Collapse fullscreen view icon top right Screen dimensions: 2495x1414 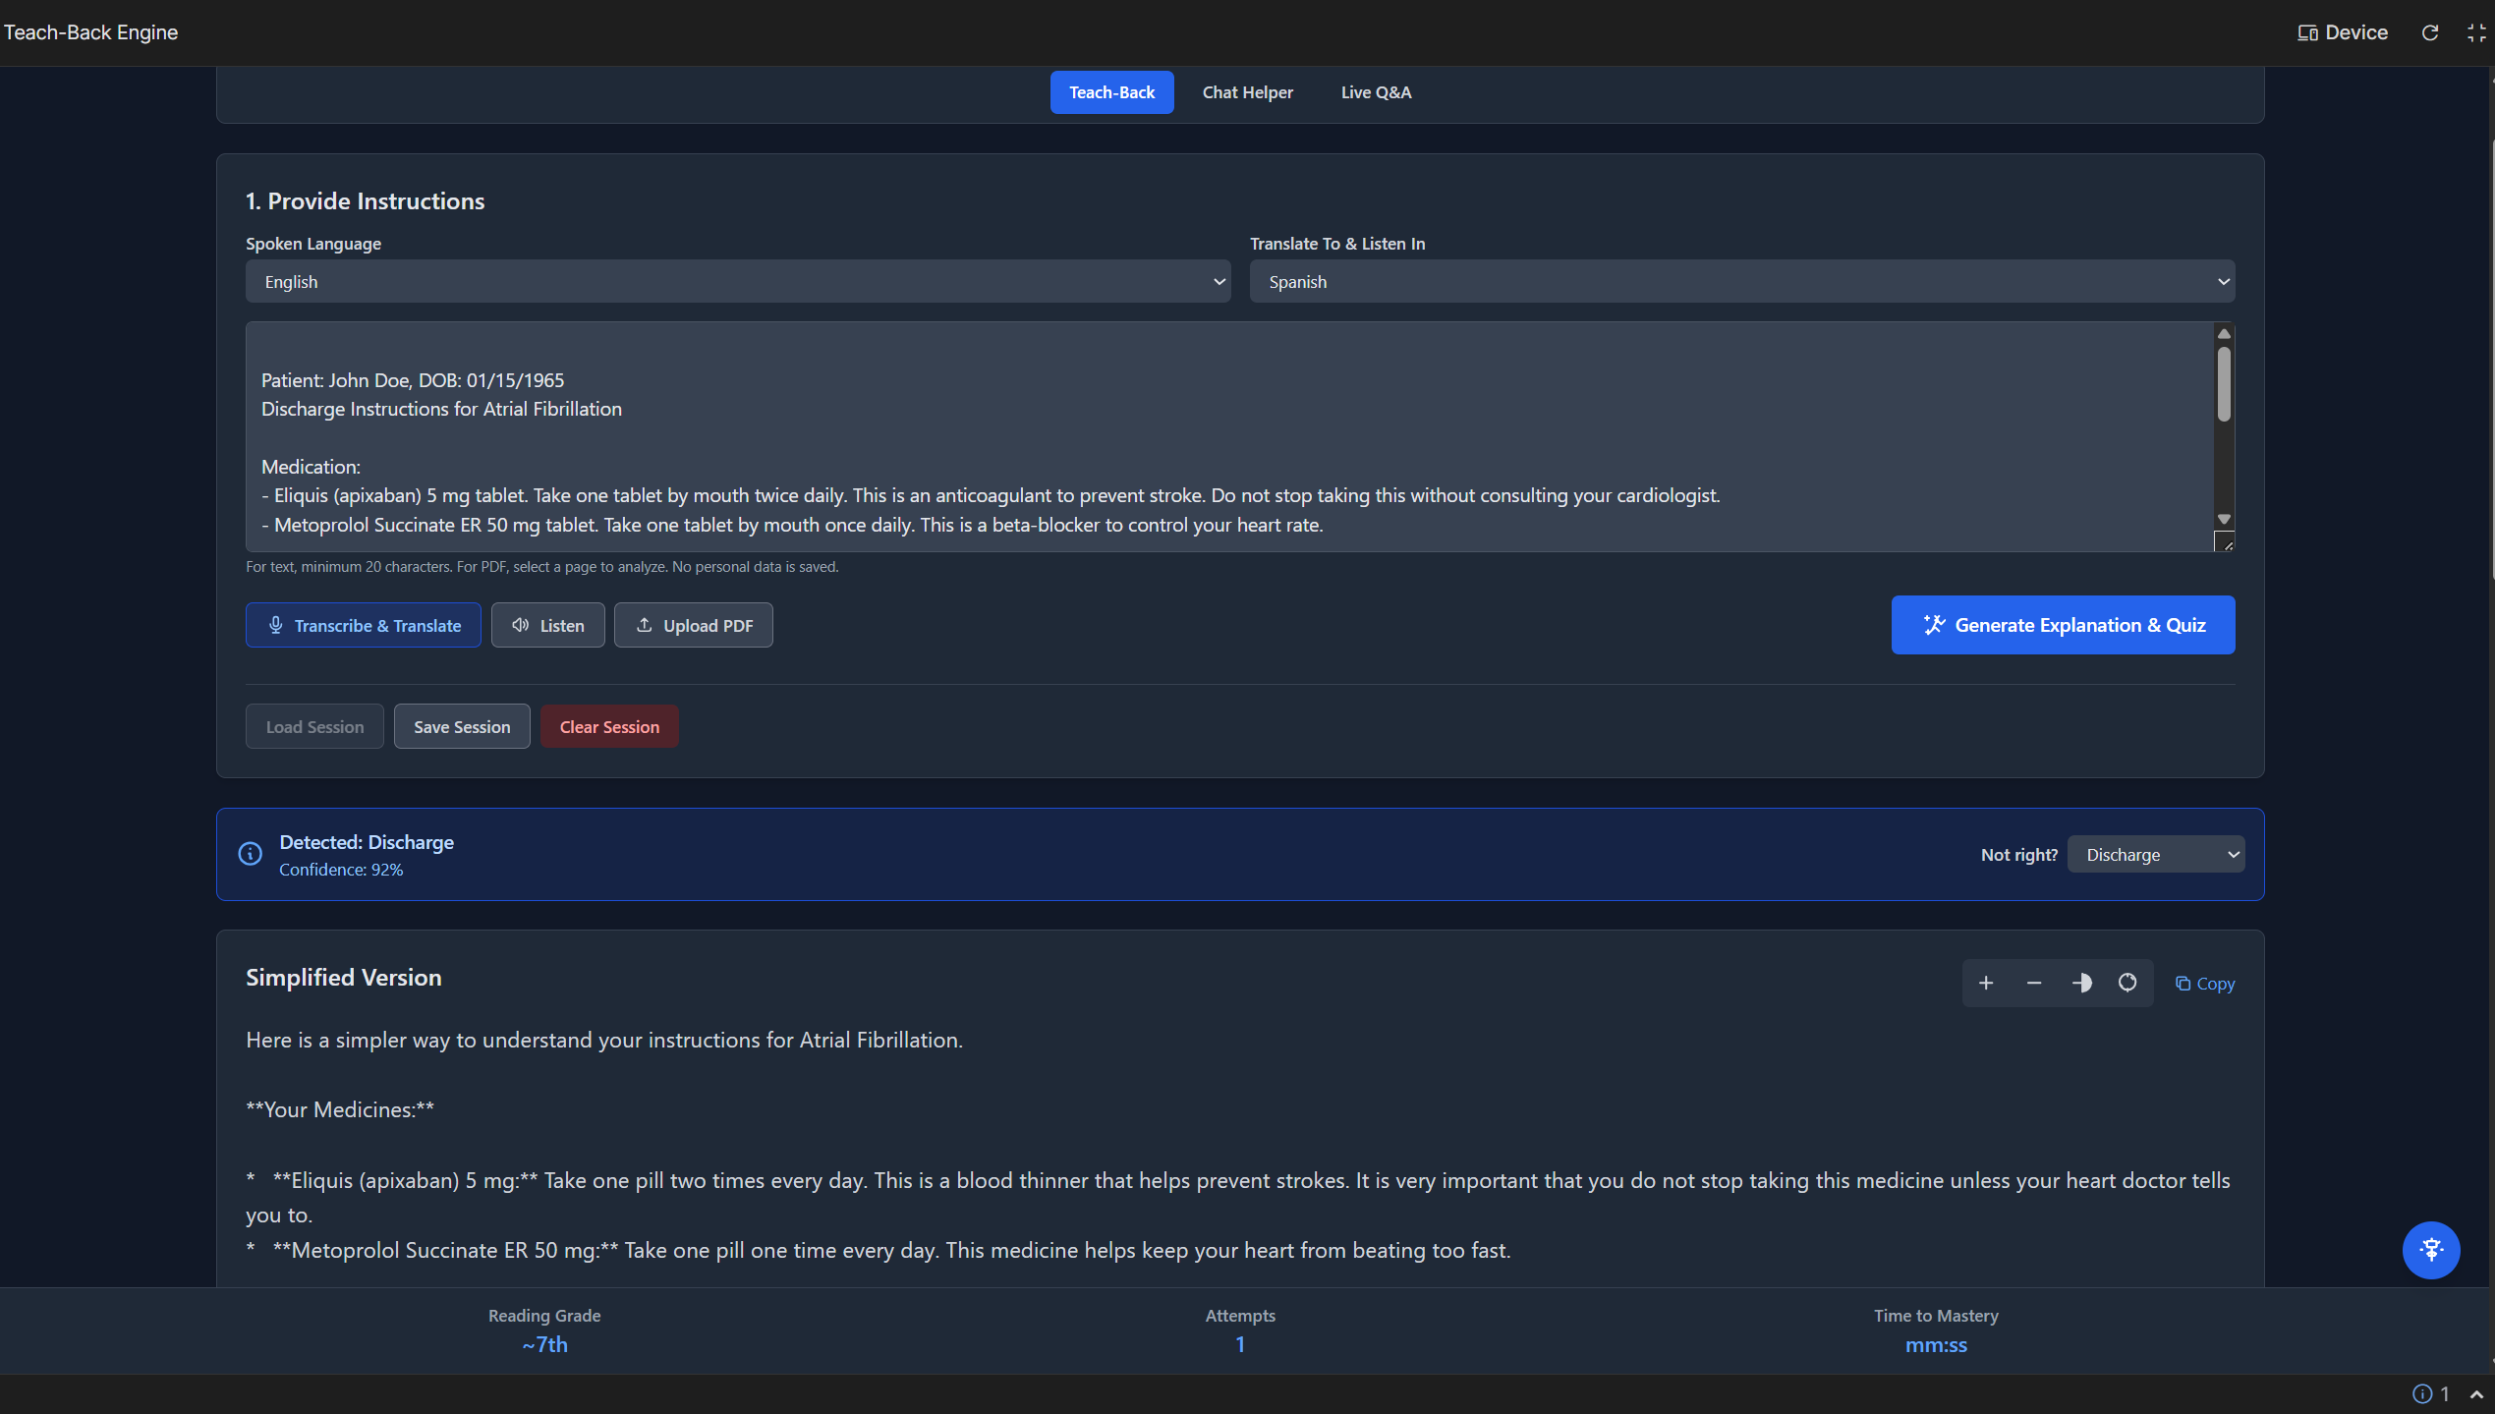[x=2476, y=32]
